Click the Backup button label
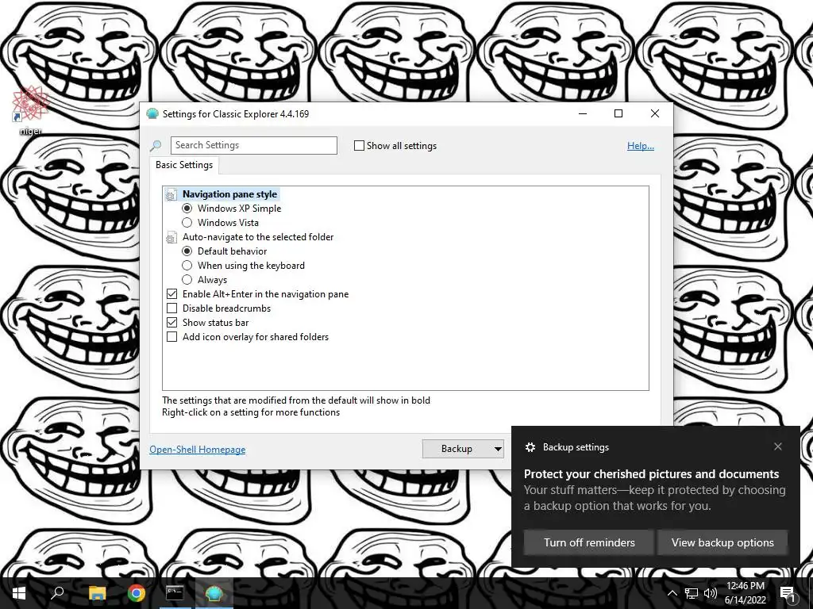The height and width of the screenshot is (609, 813). 457,449
